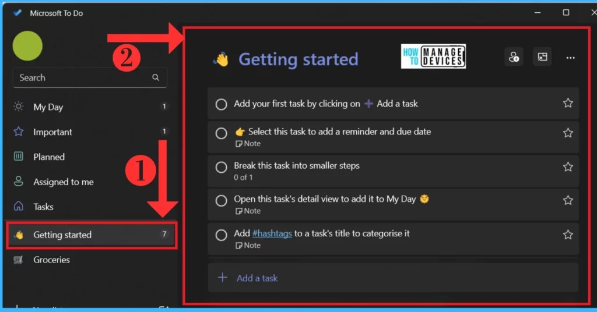This screenshot has width=597, height=312.
Task: Open the Important list
Action: pyautogui.click(x=90, y=132)
